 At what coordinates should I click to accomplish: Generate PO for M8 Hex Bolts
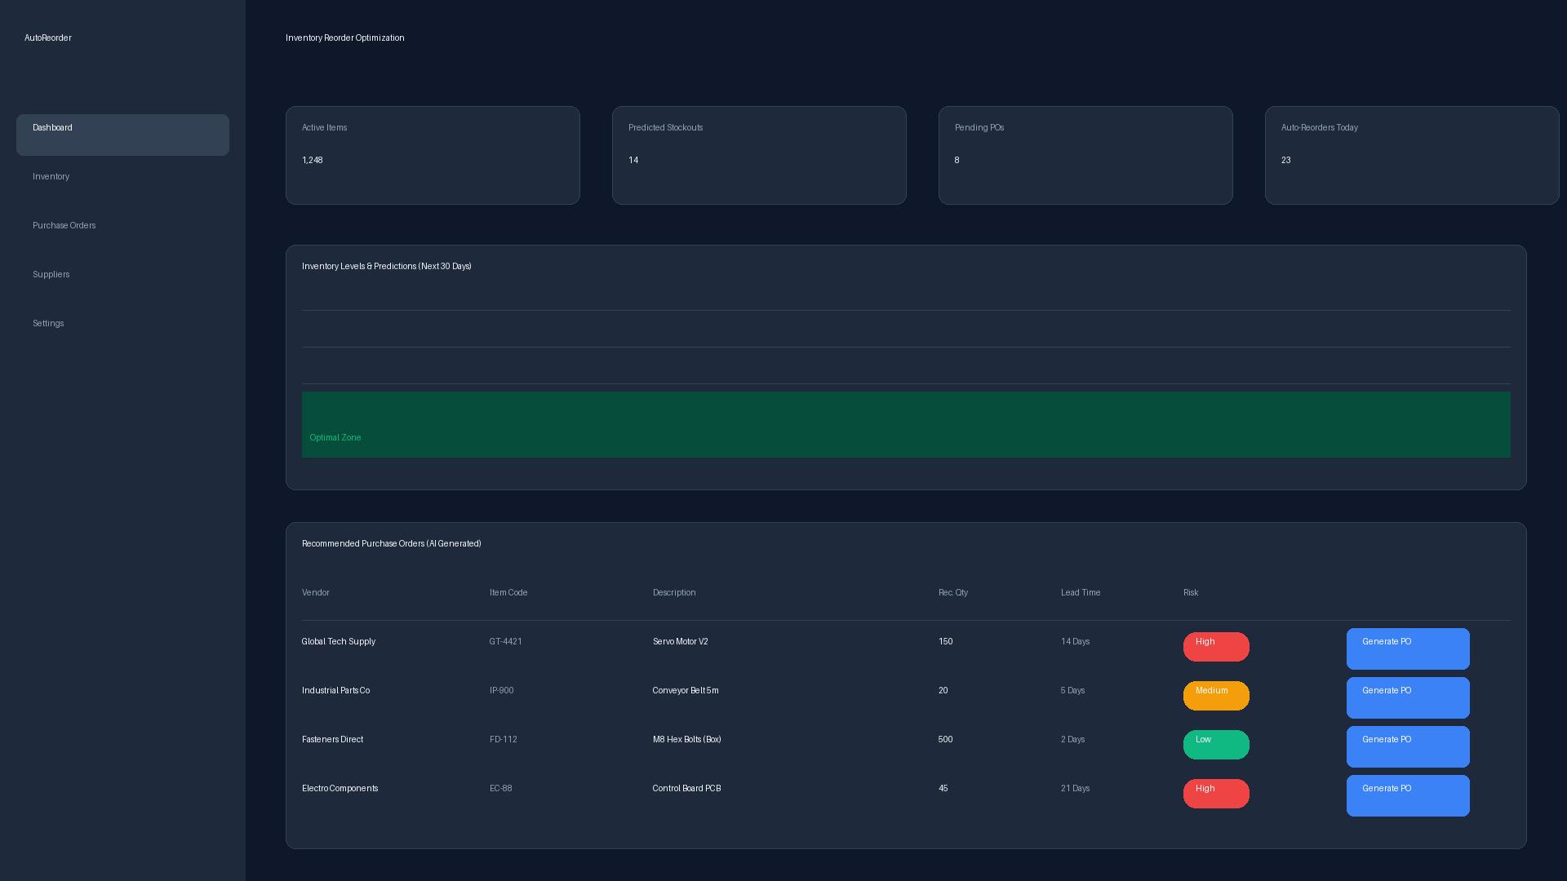pyautogui.click(x=1407, y=746)
